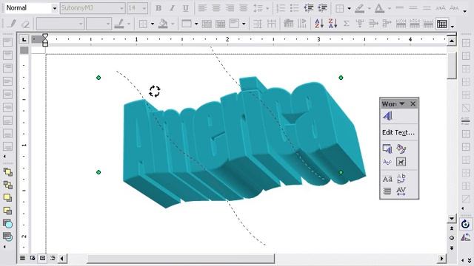Click Free Rotate tool on right toolbar

[x=466, y=224]
